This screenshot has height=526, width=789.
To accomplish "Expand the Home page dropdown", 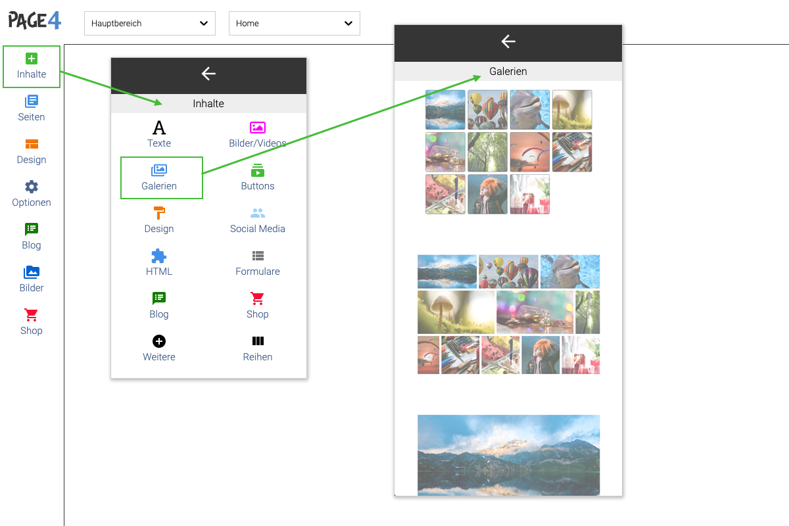I will click(295, 23).
